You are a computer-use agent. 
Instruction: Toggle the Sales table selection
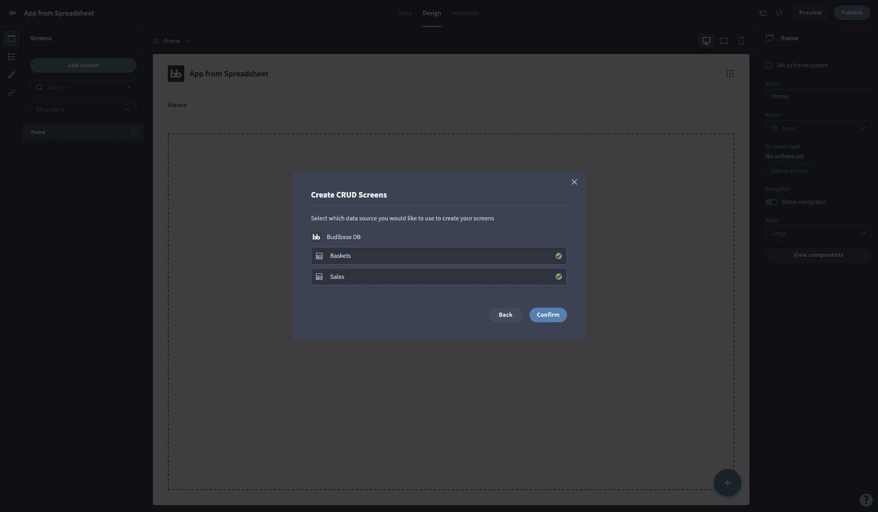click(x=439, y=277)
